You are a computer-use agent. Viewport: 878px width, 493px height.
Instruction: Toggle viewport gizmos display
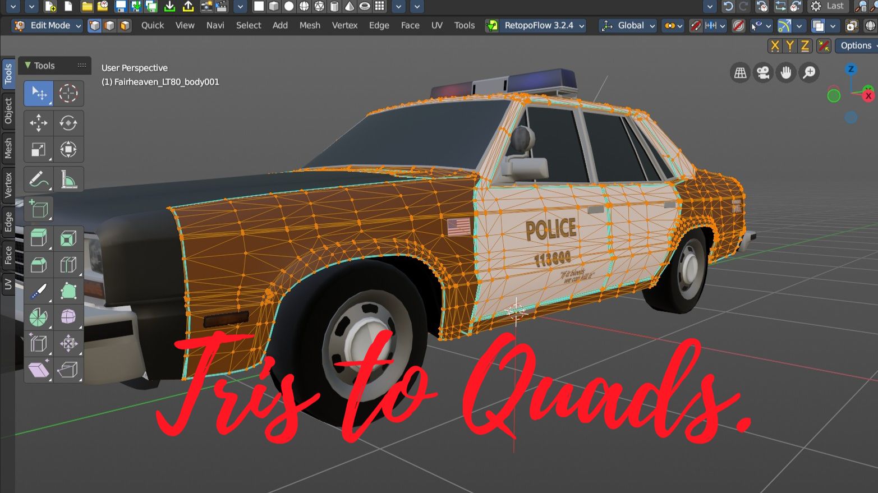(x=785, y=26)
